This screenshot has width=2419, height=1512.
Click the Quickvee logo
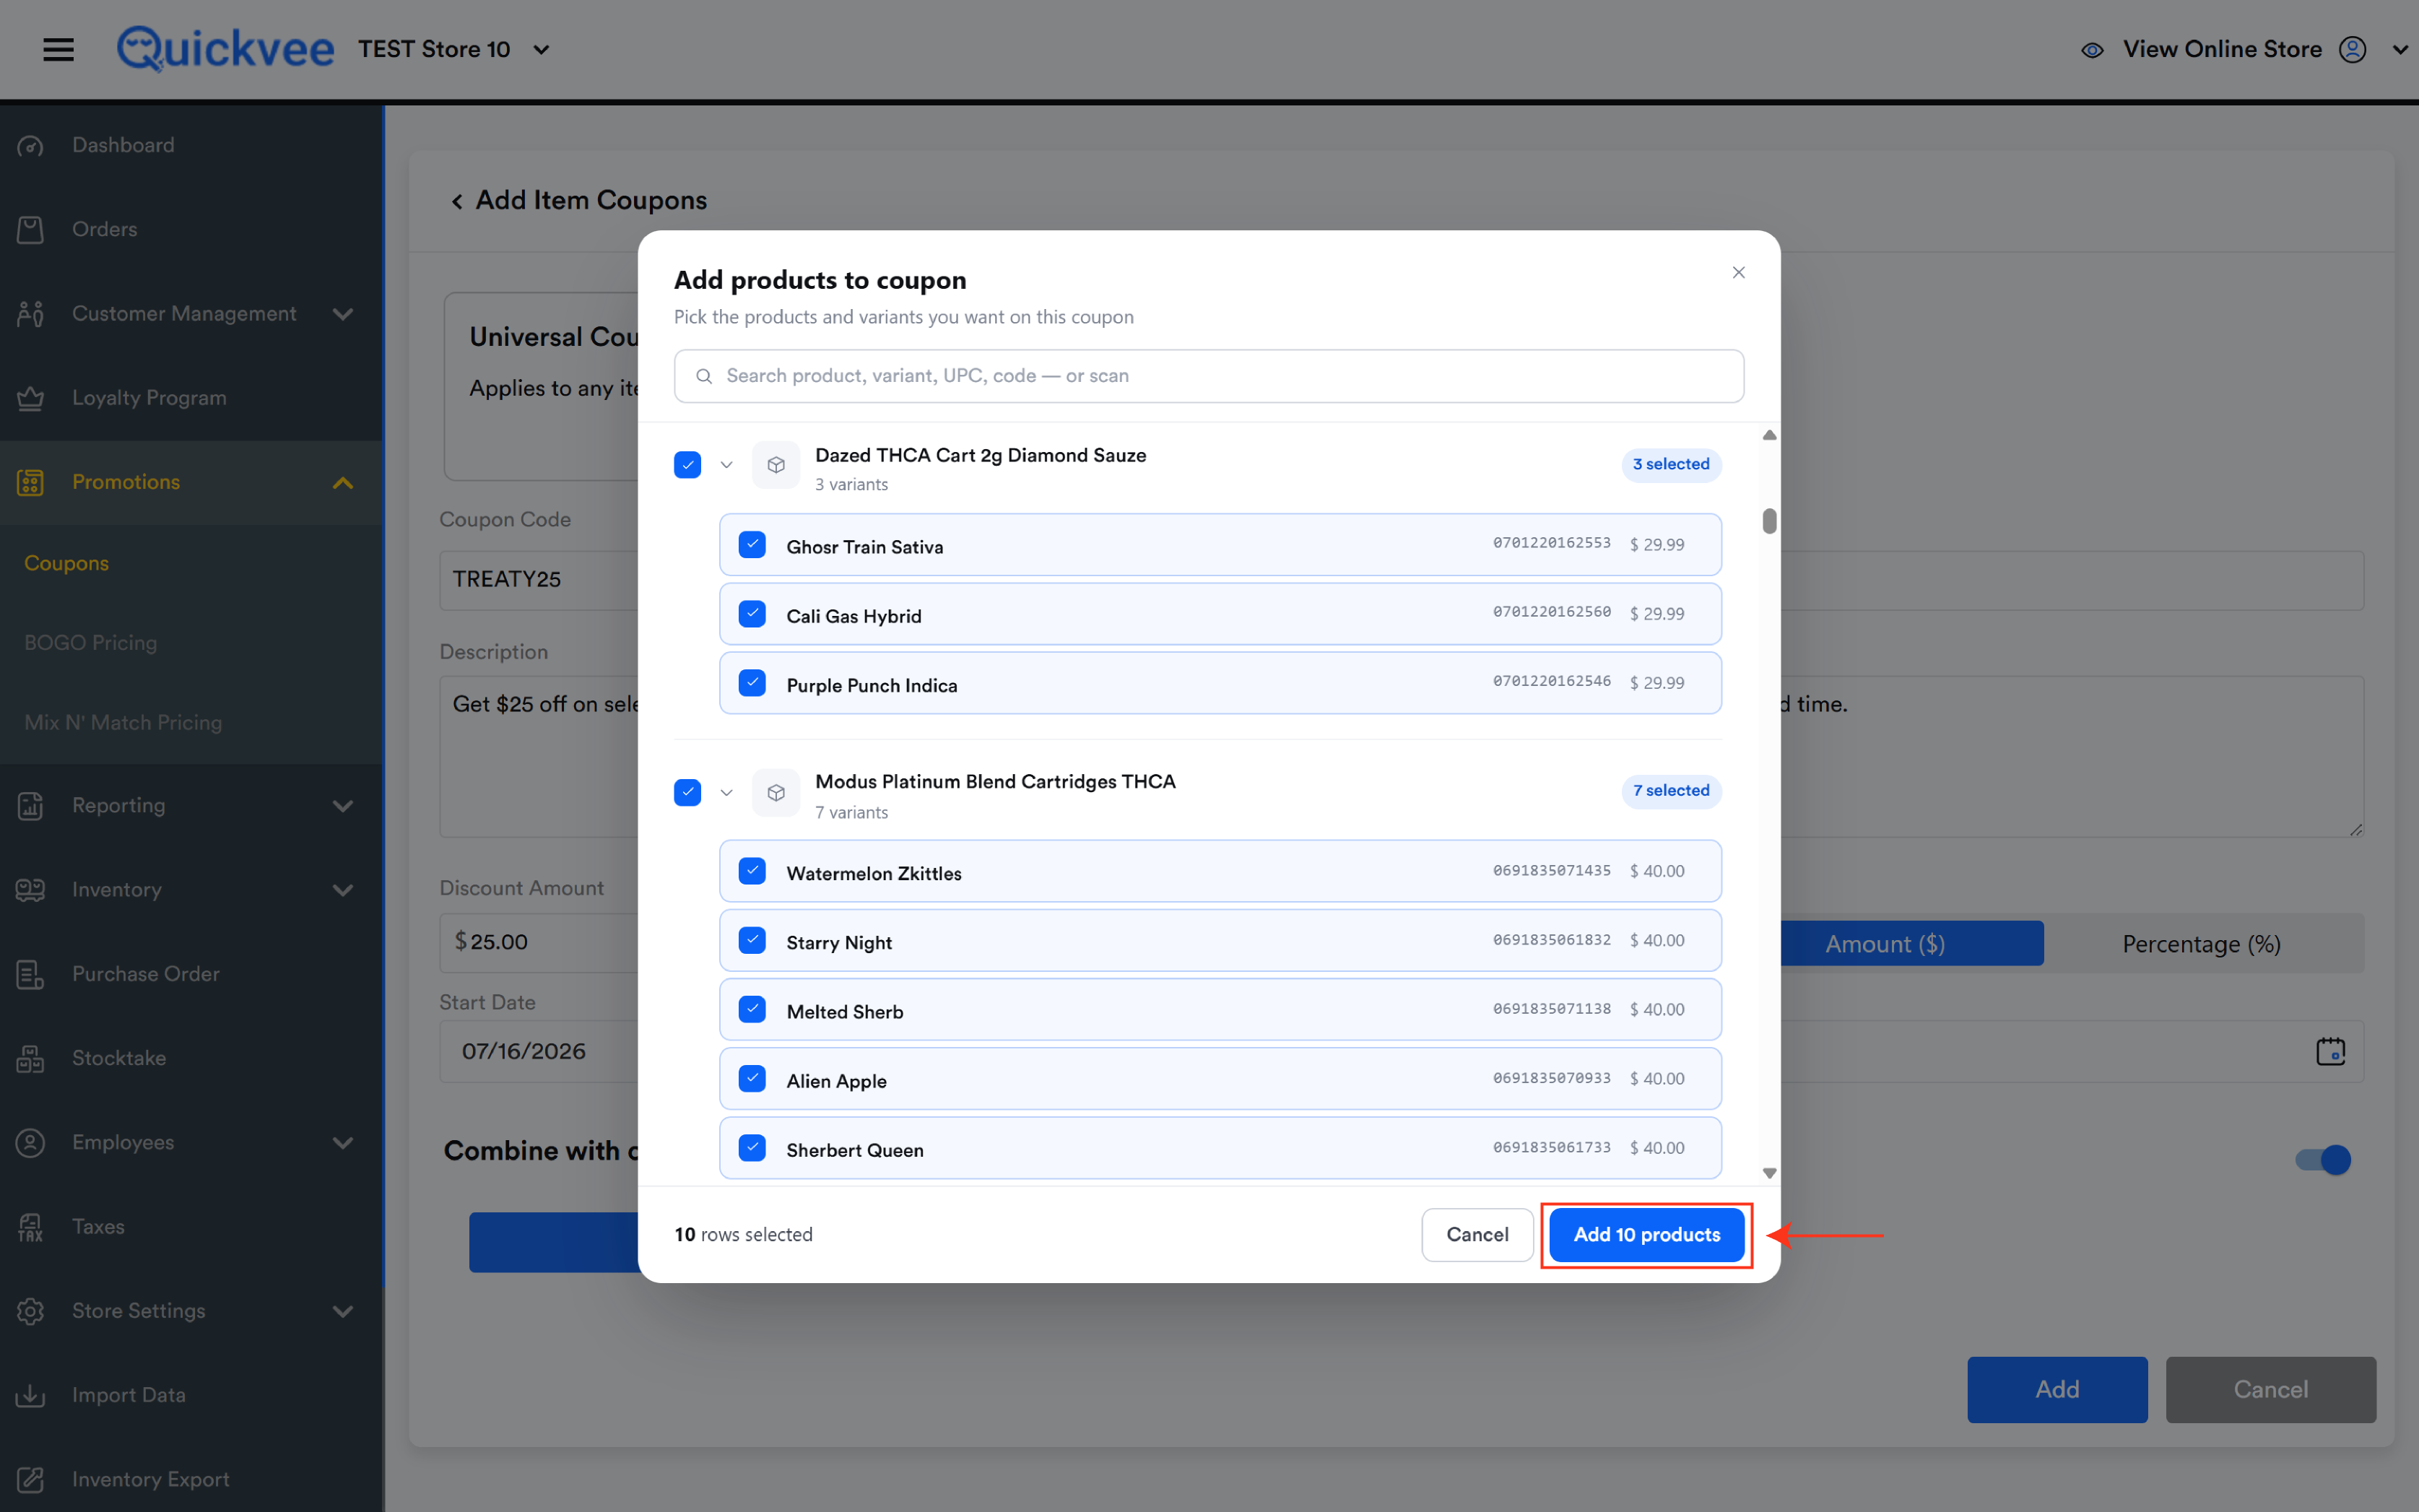coord(225,48)
